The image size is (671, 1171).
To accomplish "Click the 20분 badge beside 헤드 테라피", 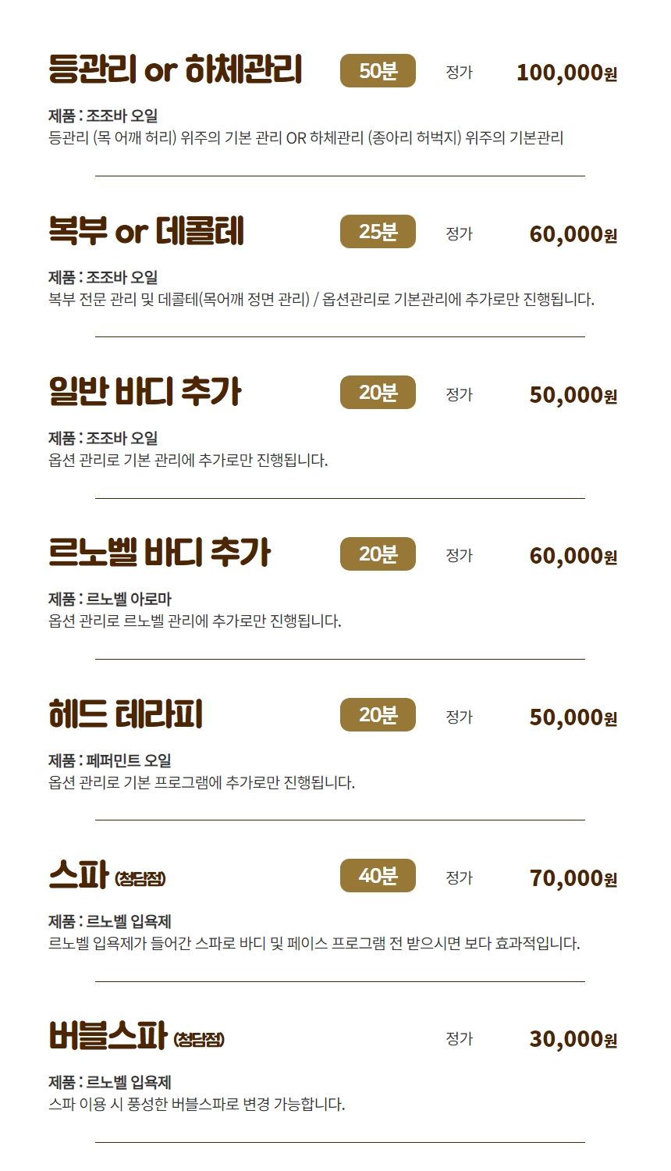I will [x=378, y=715].
